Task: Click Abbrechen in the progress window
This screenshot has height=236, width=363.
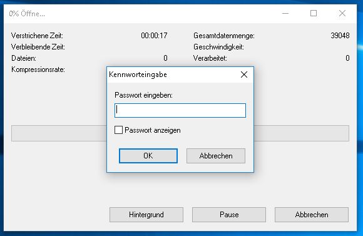Action: point(312,215)
